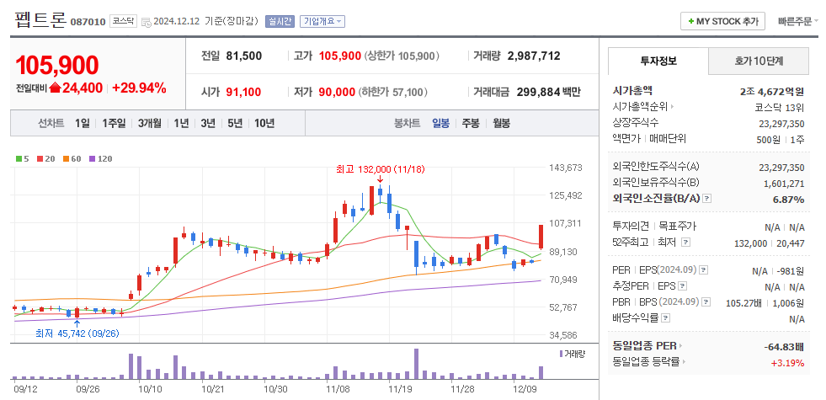
Task: Select the 5년 line chart period
Action: tap(235, 123)
